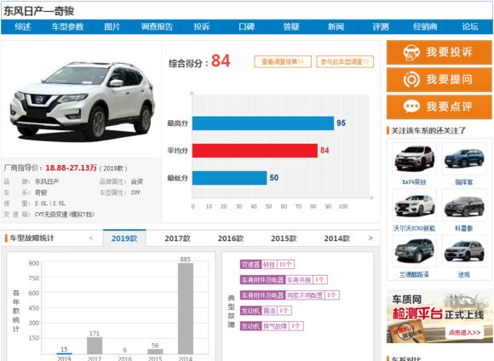Open the 调查报告 tab
Viewport: 494px width, 361px height.
click(157, 26)
